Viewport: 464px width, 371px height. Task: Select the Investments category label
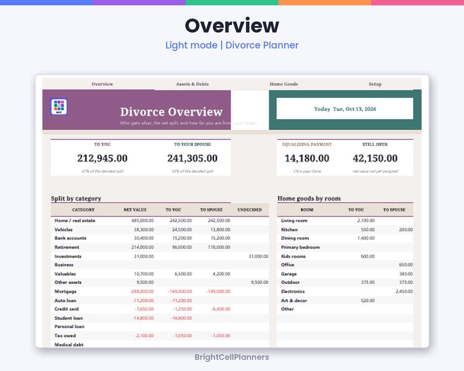click(x=68, y=256)
